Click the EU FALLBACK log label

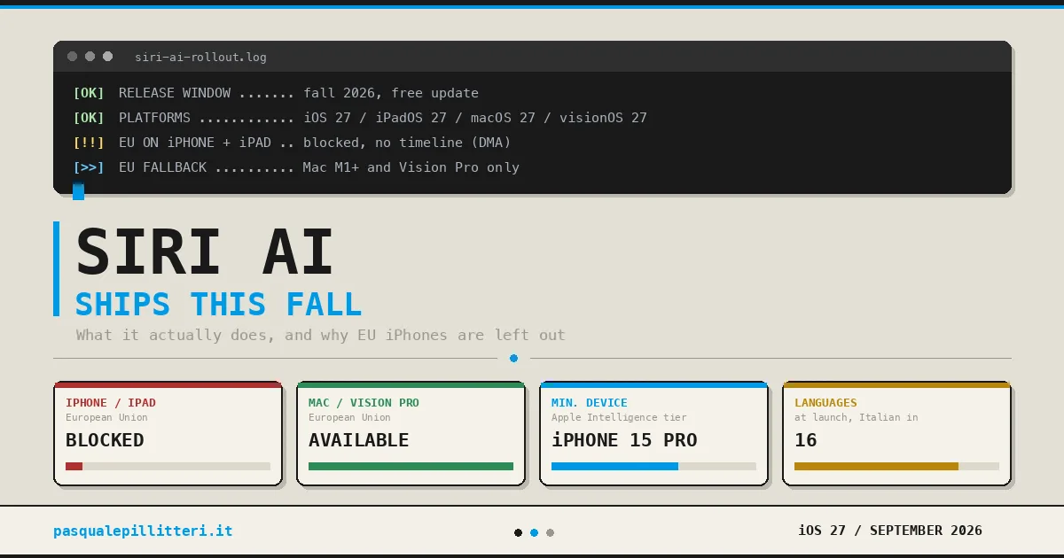pos(162,167)
